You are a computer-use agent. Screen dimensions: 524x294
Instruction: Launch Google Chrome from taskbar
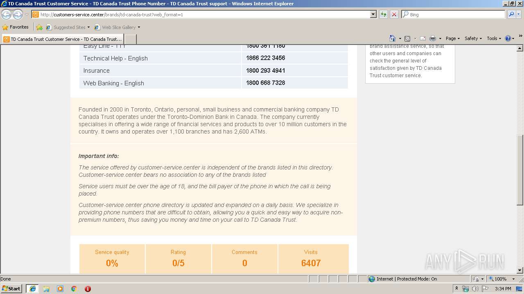tap(74, 289)
